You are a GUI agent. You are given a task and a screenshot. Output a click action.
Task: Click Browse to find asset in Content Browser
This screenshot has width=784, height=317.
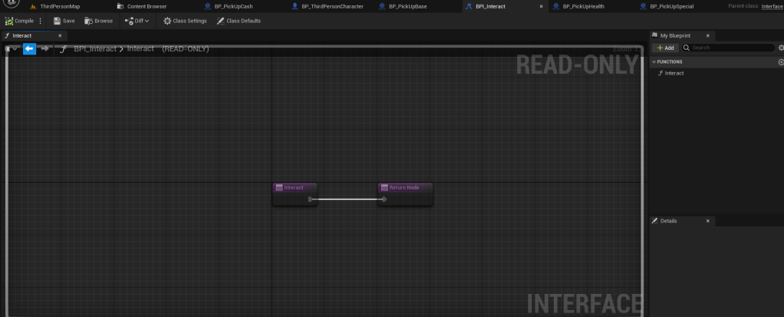point(98,21)
